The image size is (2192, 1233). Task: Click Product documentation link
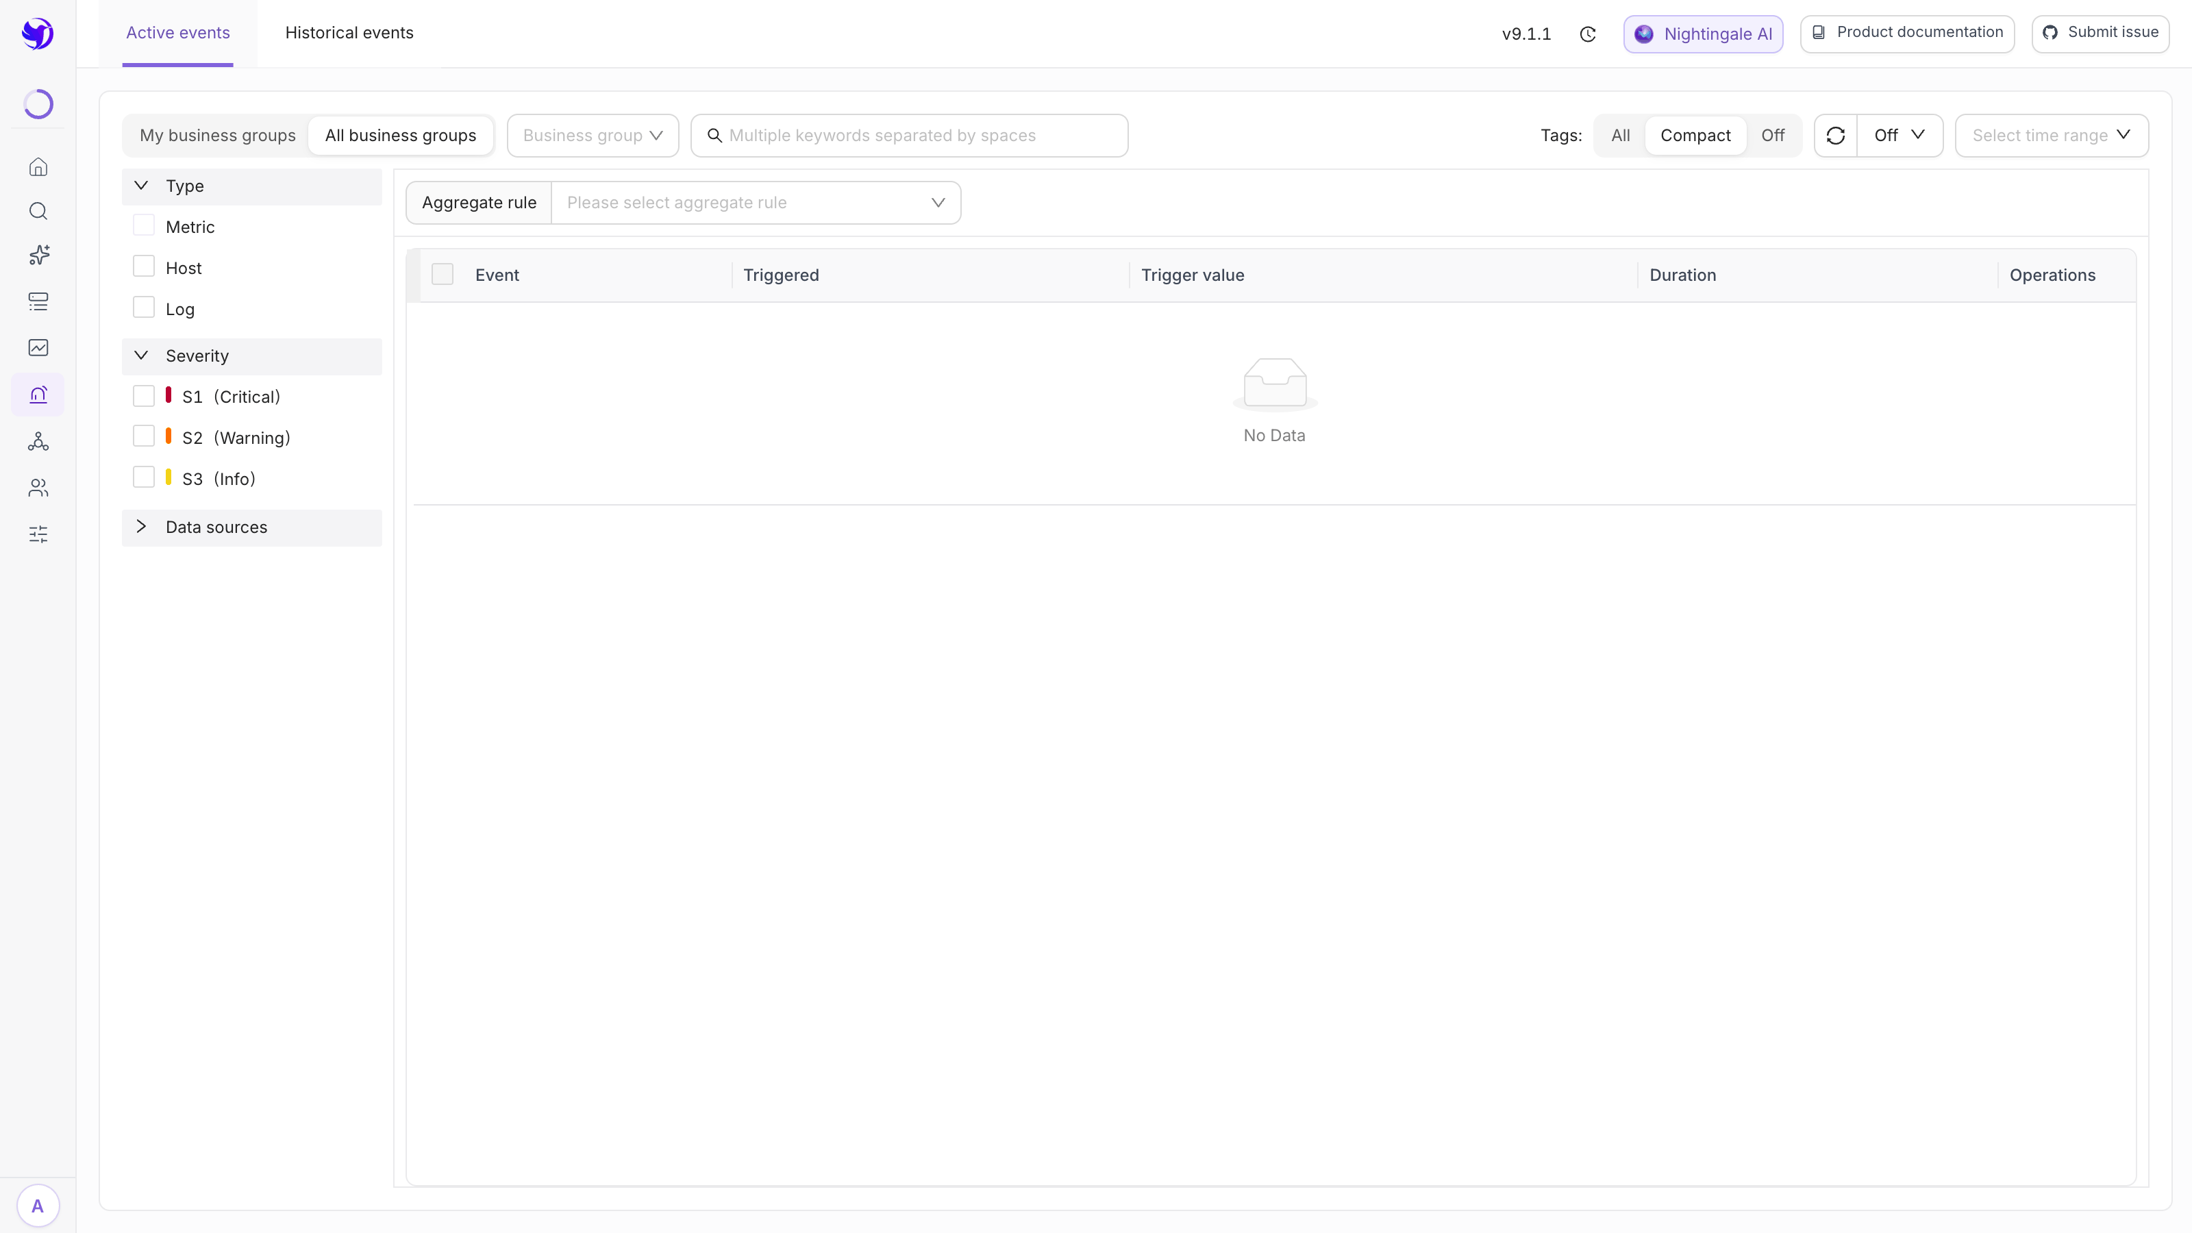[x=1907, y=32]
